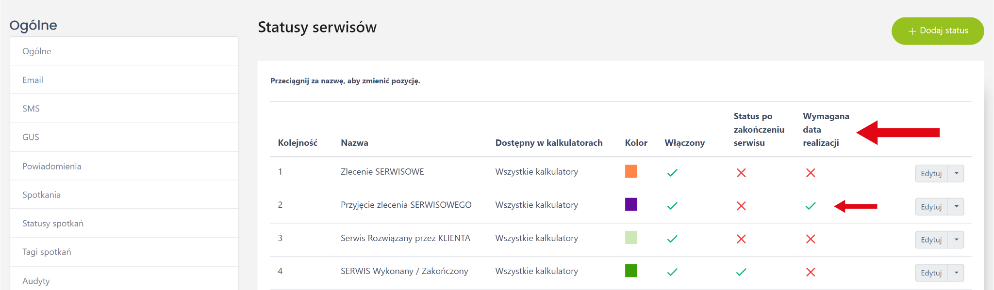994x290 pixels.
Task: Click green Status po zakończeniu checkmark for row 4
Action: coord(741,272)
